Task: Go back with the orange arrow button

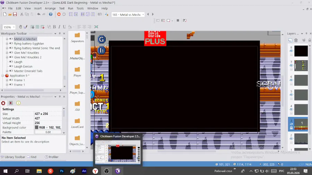Action: click(59, 14)
